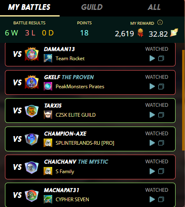This screenshot has height=207, width=185.
Task: Click the CYPHER SEVEN tree banner icon
Action: pos(48,199)
